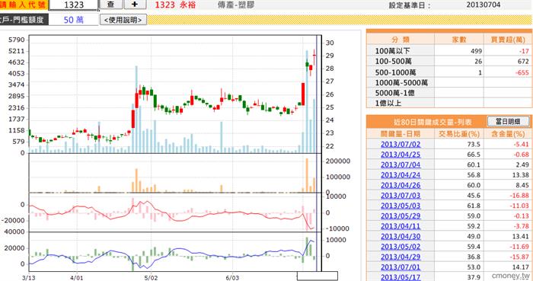Viewport: 533px width, 281px height.
Task: Click the plus add button
Action: tap(135, 5)
